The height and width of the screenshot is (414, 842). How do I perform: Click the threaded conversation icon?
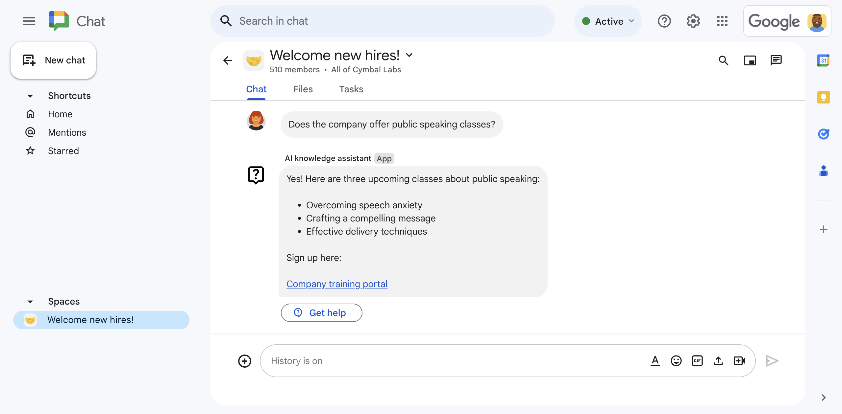776,59
